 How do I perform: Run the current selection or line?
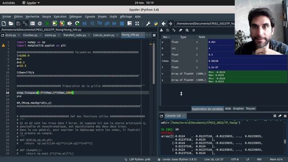click(70, 23)
